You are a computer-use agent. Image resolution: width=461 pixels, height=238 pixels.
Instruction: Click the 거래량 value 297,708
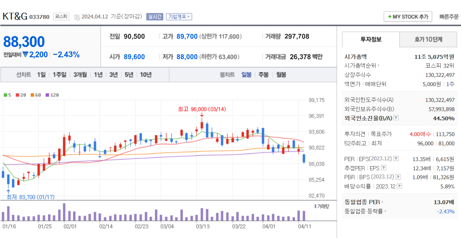point(297,37)
